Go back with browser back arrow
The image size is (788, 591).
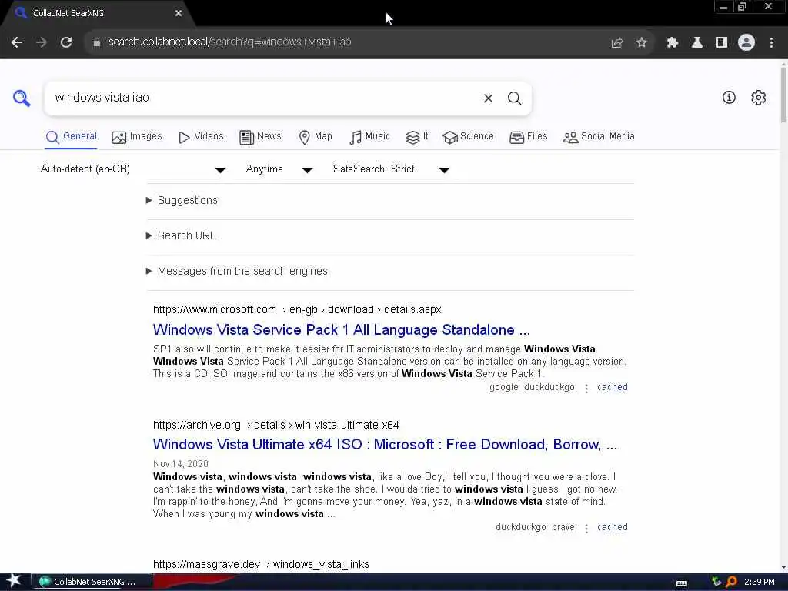[x=17, y=42]
